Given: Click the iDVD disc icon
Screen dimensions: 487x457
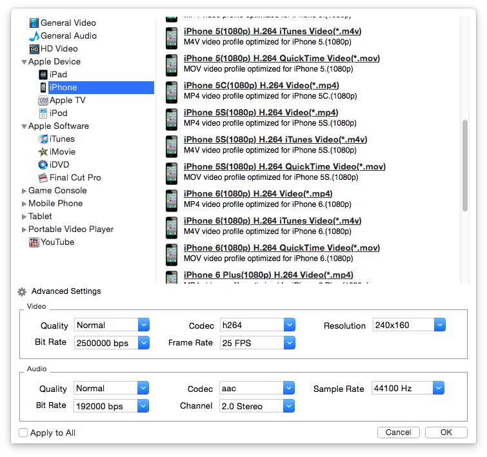Looking at the screenshot, I should [43, 165].
